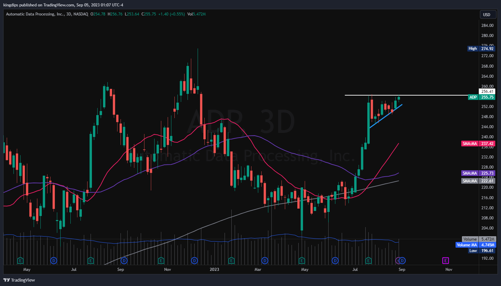The width and height of the screenshot is (501, 286).
Task: Open the earnings marker just before Nov 2022
Action: point(161,260)
